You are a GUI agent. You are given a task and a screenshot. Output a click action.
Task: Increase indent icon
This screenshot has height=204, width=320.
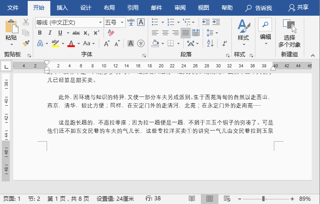(216, 22)
